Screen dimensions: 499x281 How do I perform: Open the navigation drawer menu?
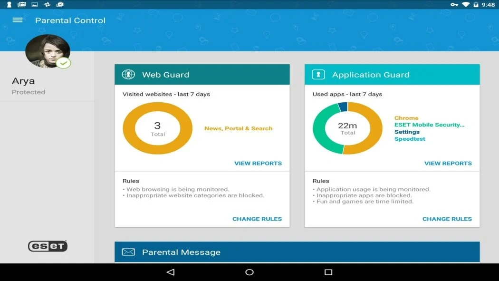[17, 20]
